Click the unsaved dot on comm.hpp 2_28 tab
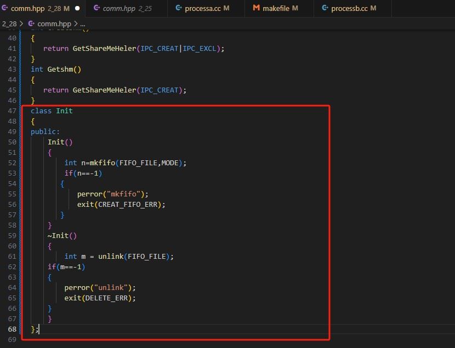455x348 pixels. [77, 8]
